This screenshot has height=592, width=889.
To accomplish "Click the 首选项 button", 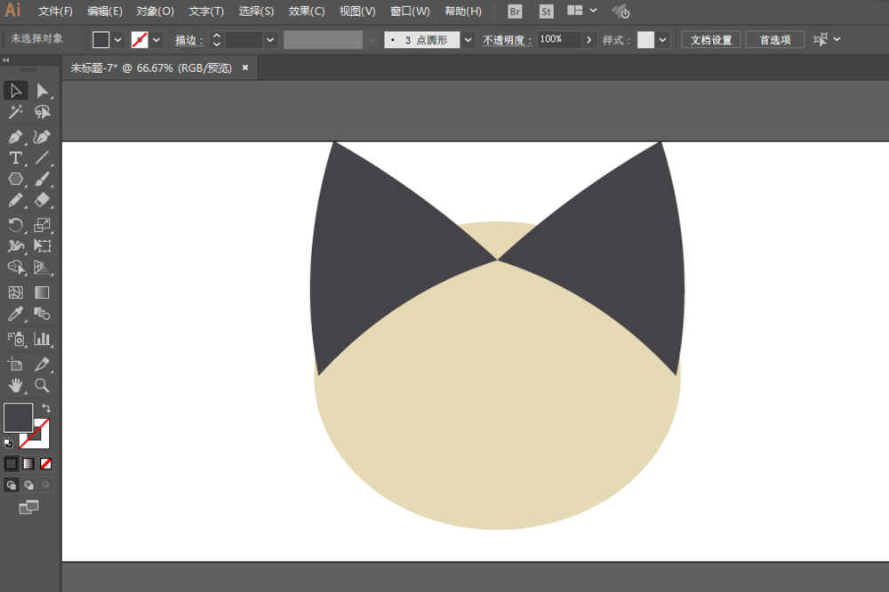I will tap(775, 40).
